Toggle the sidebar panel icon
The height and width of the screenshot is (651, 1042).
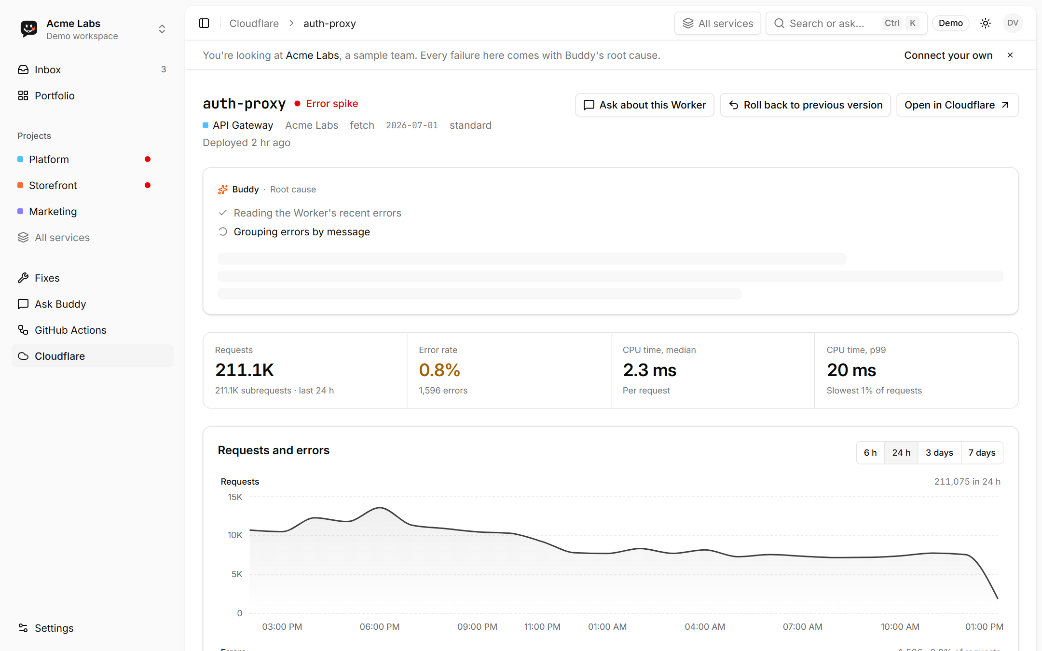tap(204, 23)
